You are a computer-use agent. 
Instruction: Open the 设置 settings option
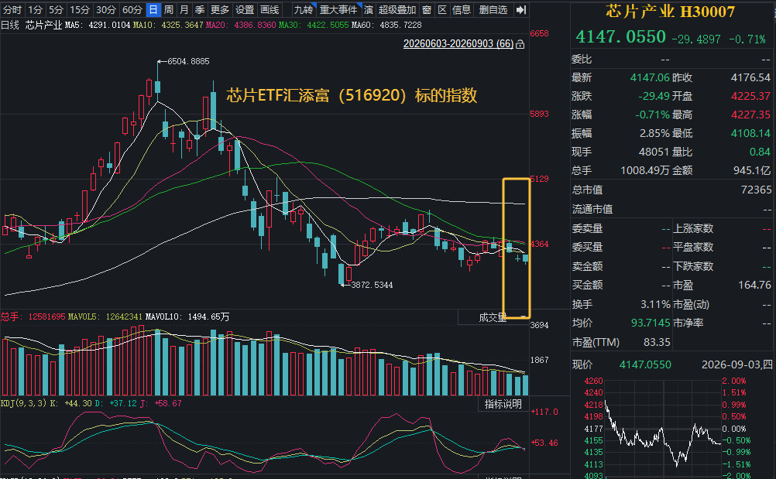point(245,9)
